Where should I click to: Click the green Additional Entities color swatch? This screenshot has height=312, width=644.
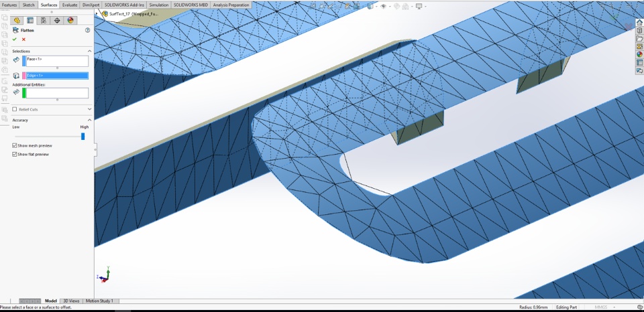pyautogui.click(x=24, y=93)
